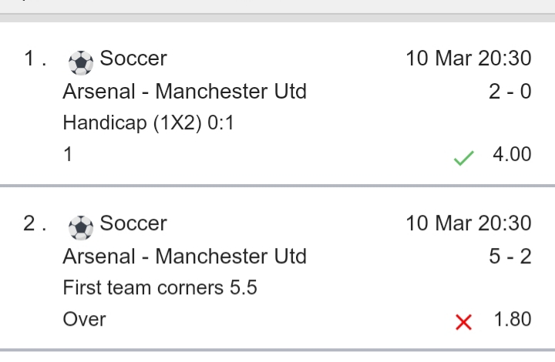
Task: Click the 'Over' selection in second bet
Action: [x=85, y=319]
